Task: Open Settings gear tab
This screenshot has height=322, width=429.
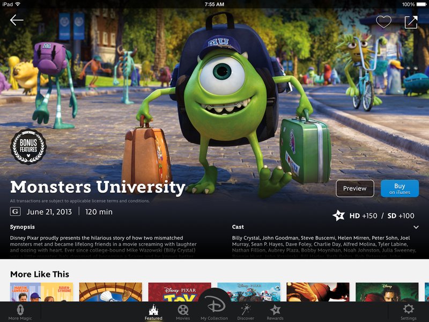Action: click(408, 312)
